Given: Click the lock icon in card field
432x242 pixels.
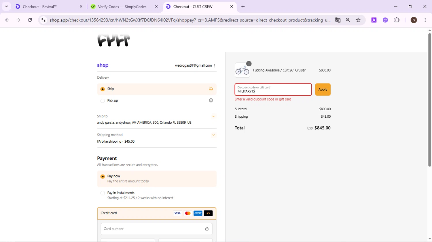Looking at the screenshot, I should coord(207,229).
